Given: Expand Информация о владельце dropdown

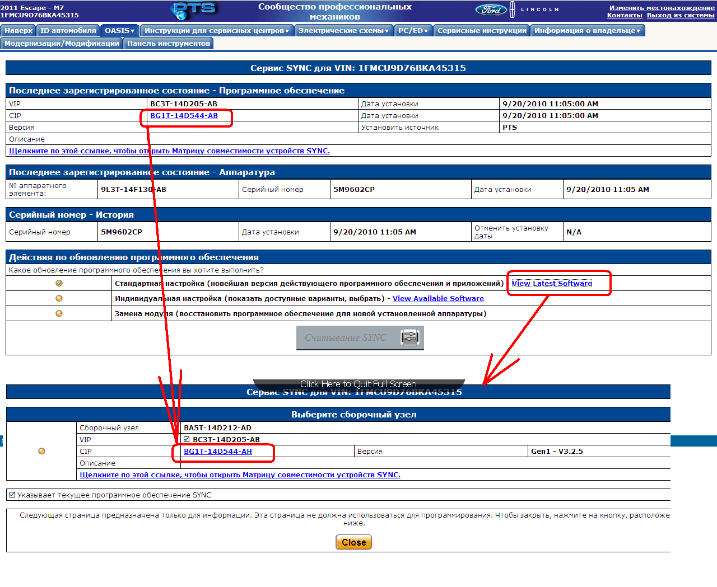Looking at the screenshot, I should (x=587, y=31).
